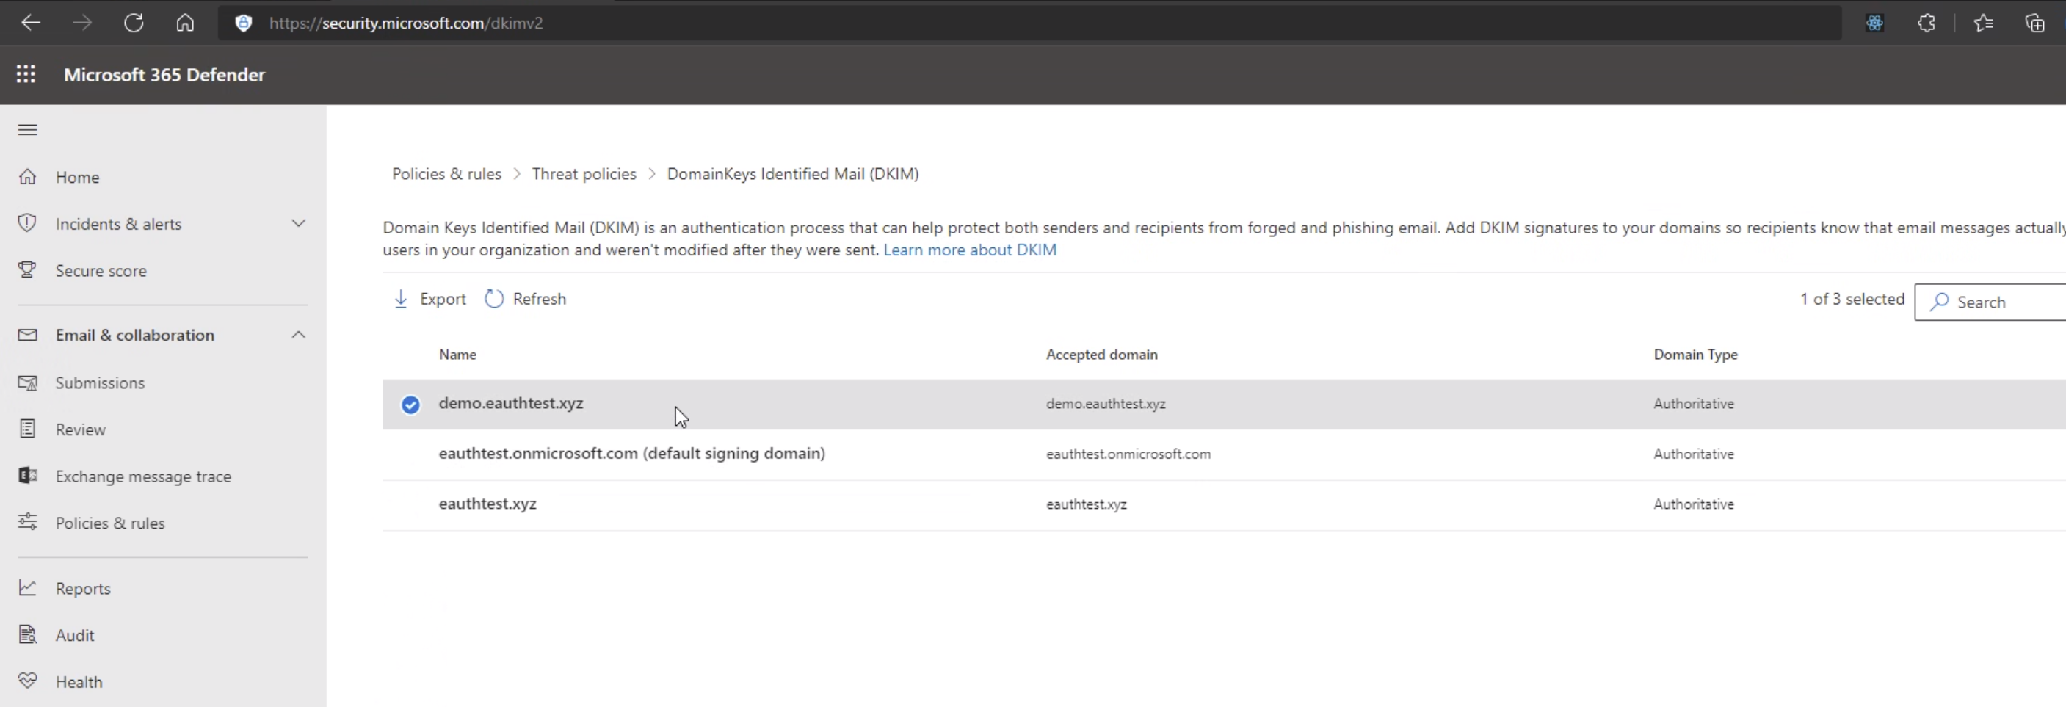2066x707 pixels.
Task: Collapse the navigation hamburger menu
Action: [27, 130]
